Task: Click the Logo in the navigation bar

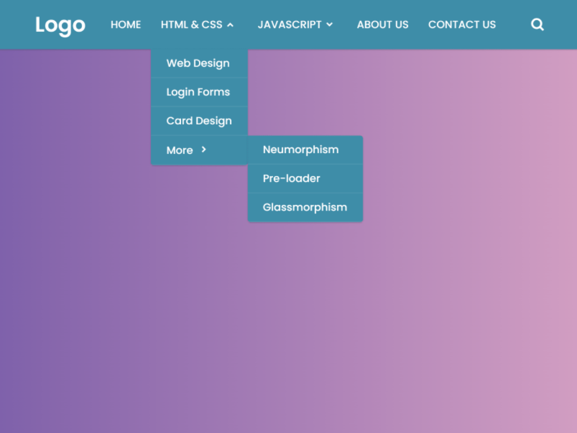Action: [x=60, y=25]
